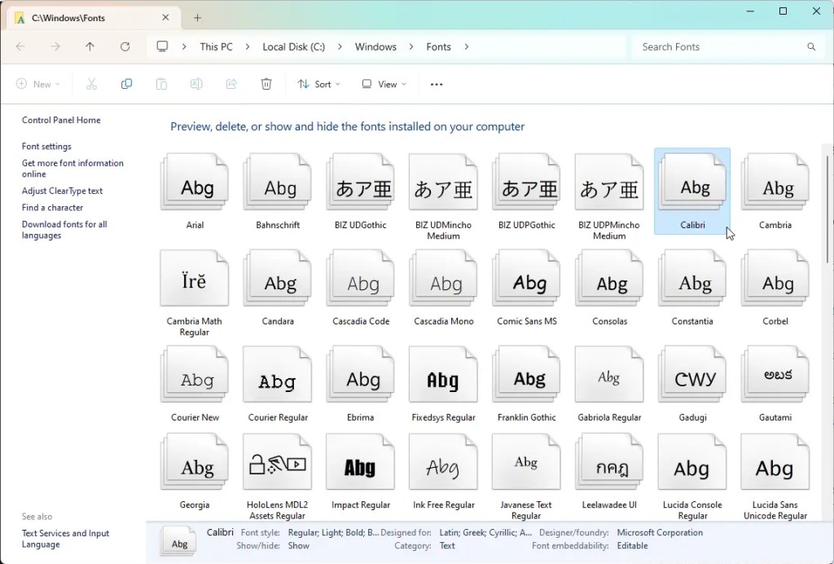Open Download fonts for all languages
The width and height of the screenshot is (834, 564).
[x=64, y=230]
